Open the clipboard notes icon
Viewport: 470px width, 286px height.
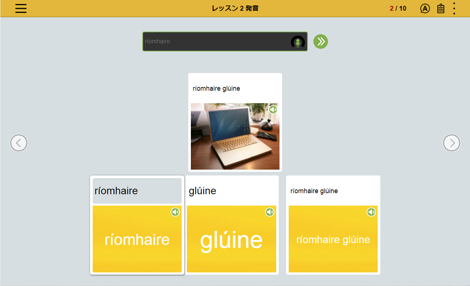441,8
